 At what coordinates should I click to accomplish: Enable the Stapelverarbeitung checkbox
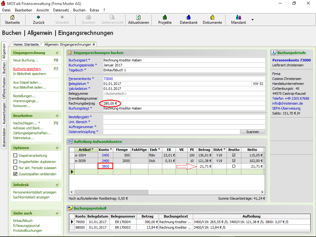[15, 156]
